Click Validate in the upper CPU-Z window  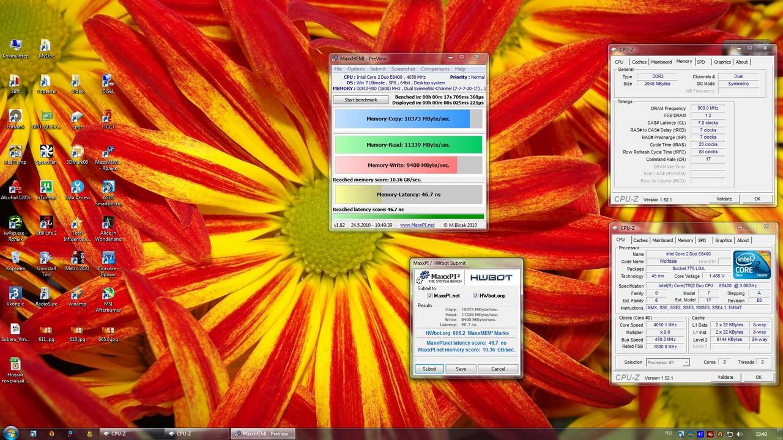point(724,199)
